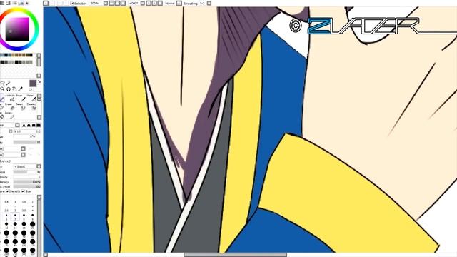Select brush size 9 preset
The image size is (457, 257).
click(32, 216)
